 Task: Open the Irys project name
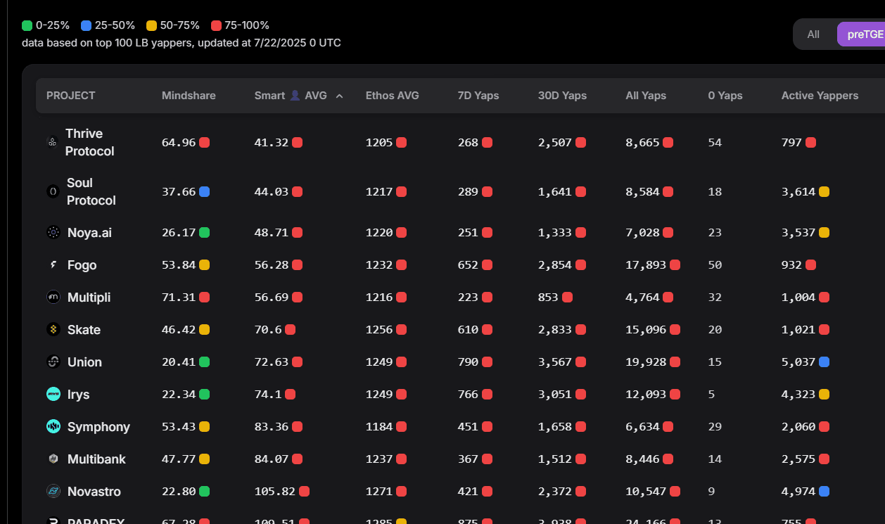[79, 395]
